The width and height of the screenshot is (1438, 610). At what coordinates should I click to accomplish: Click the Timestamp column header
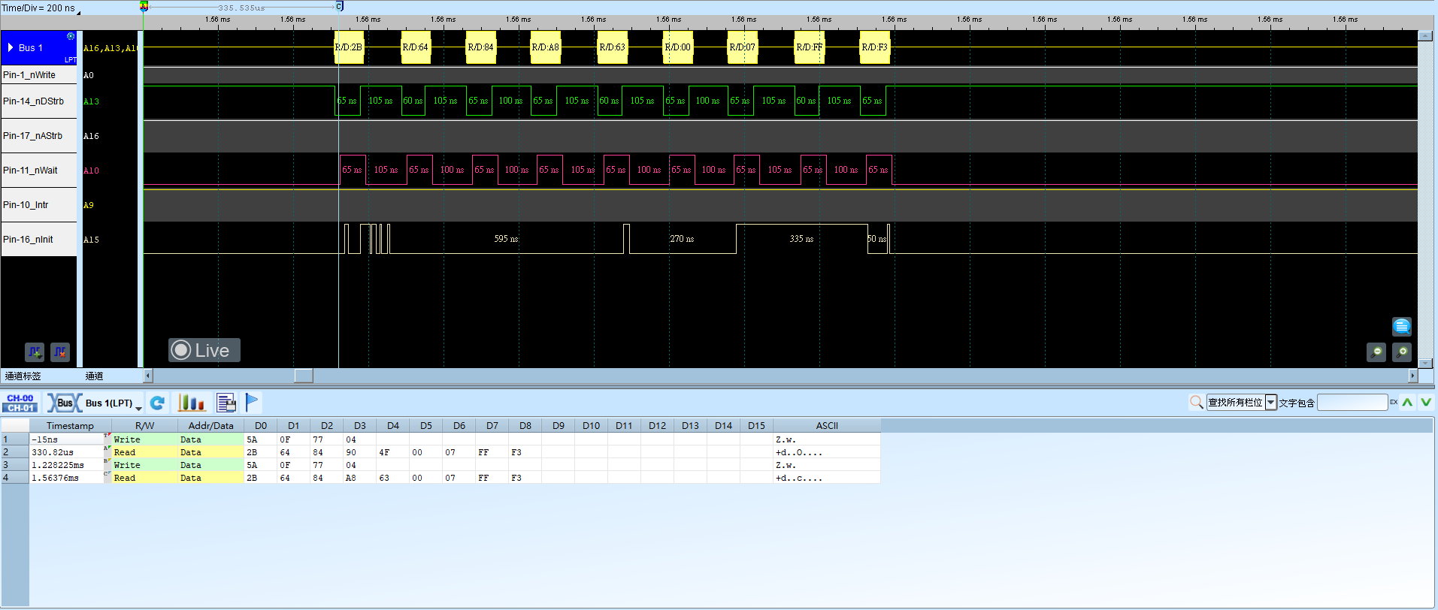(x=70, y=426)
